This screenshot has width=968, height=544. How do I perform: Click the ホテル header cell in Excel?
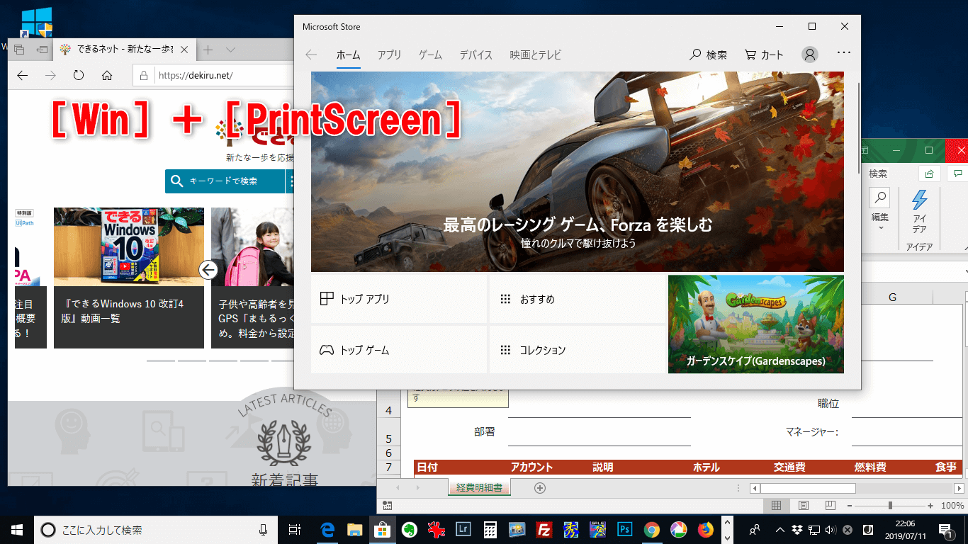[x=707, y=467]
